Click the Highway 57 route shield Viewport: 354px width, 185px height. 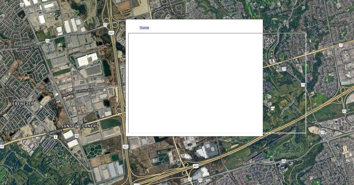click(344, 111)
